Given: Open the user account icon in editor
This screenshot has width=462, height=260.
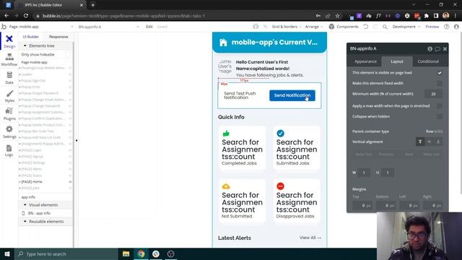Looking at the screenshot, I should point(456,27).
